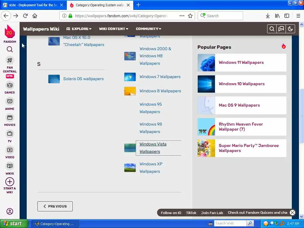Close the nLite Deployment Tool tab
Viewport: 304px width, 228px height.
tap(61, 5)
